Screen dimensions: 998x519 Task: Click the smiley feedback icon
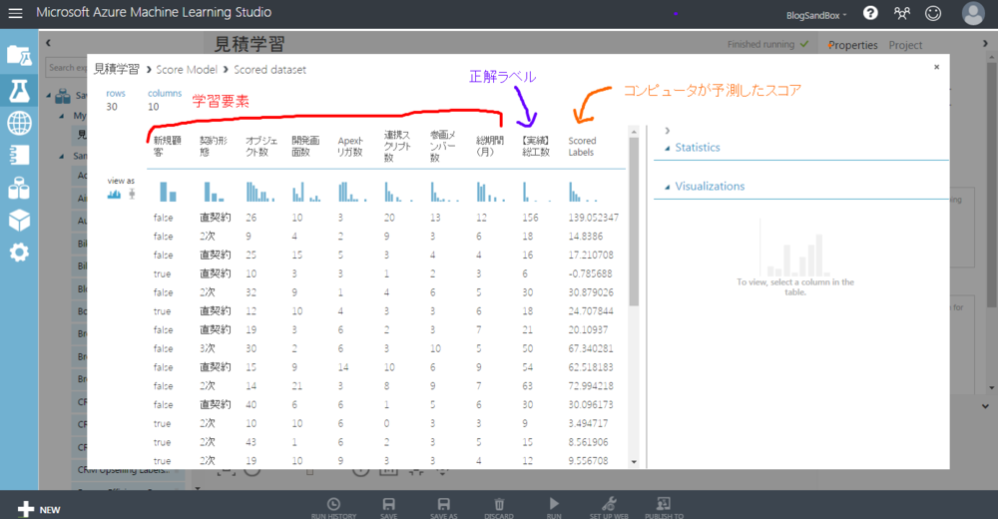click(933, 14)
